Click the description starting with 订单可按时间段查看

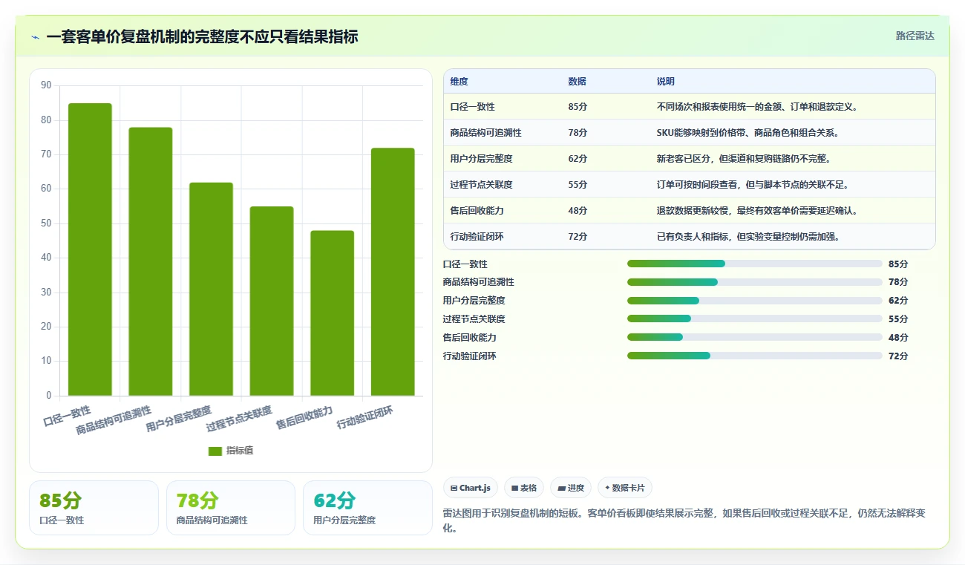(753, 185)
